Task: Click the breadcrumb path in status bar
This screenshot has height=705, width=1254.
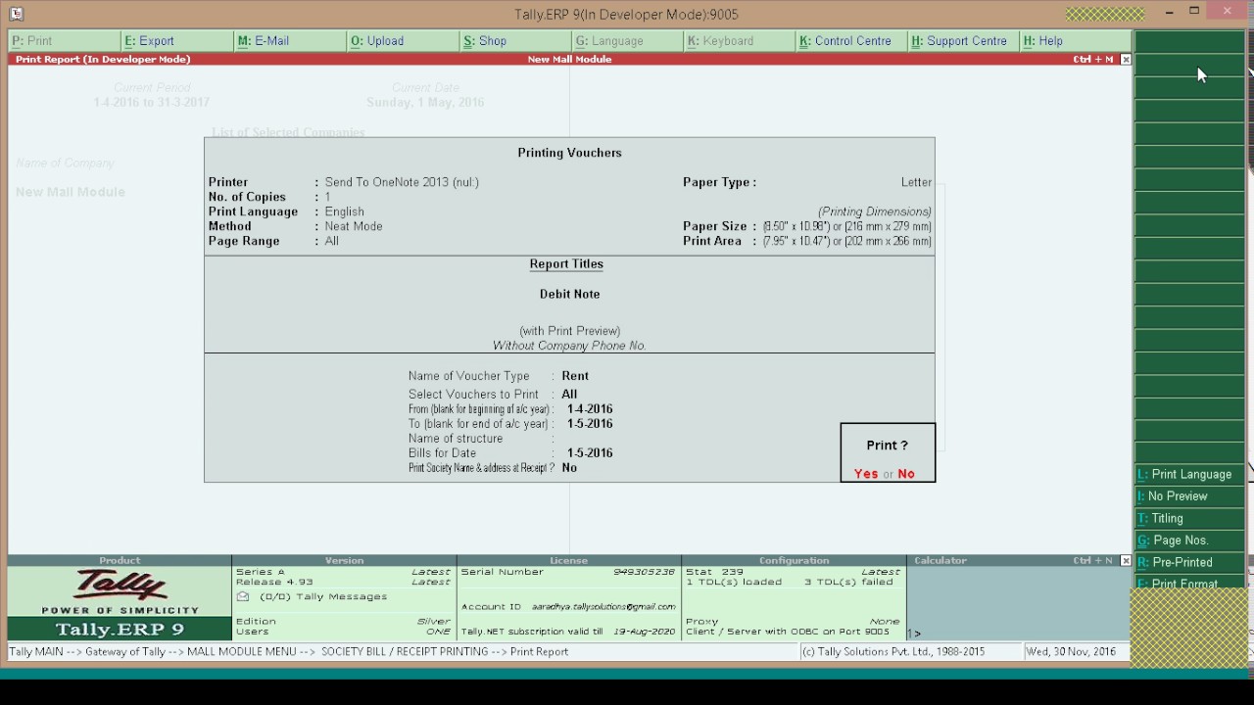Action: tap(289, 652)
